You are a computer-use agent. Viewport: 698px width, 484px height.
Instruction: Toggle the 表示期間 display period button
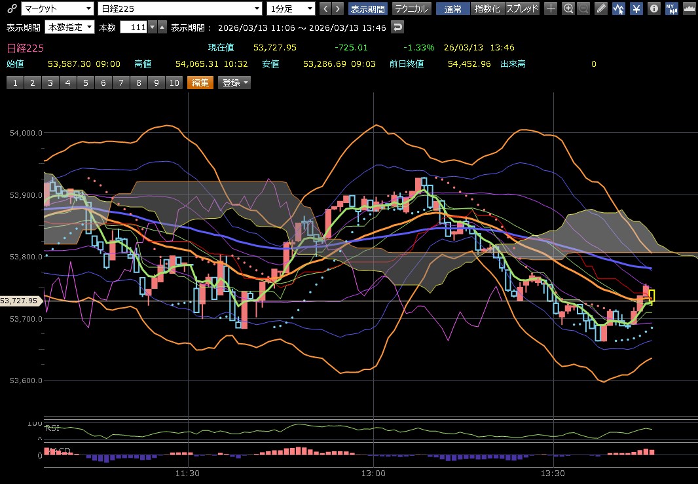tap(367, 9)
